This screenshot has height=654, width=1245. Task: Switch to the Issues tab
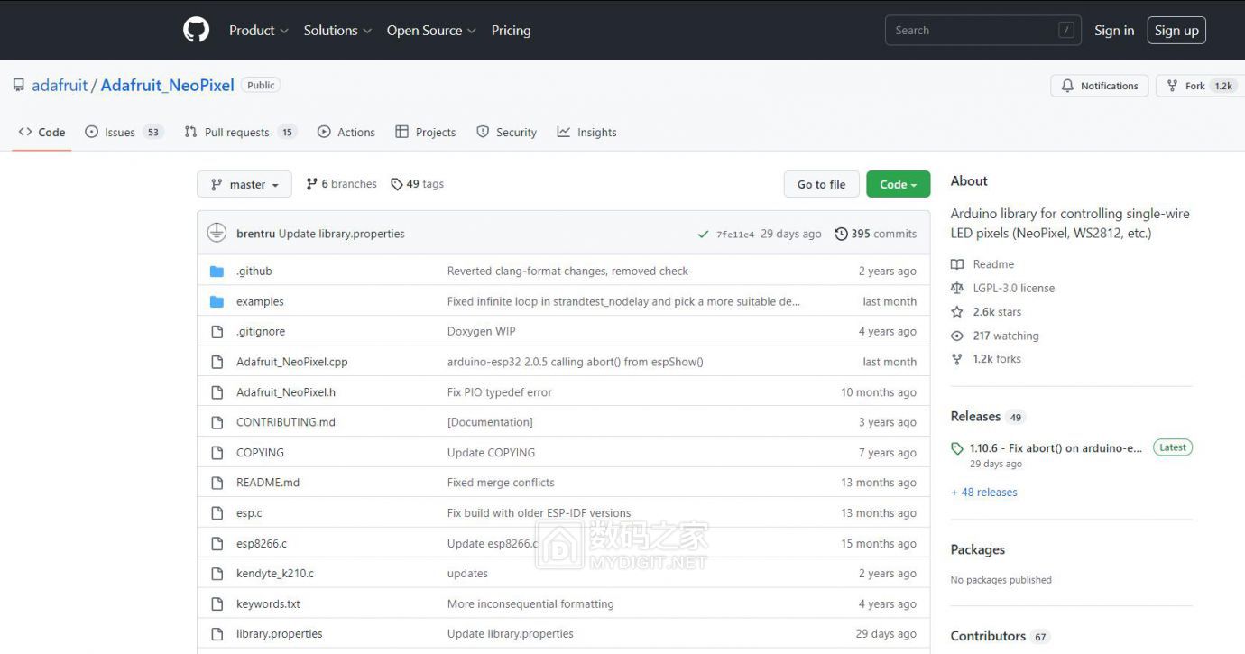[x=124, y=132]
